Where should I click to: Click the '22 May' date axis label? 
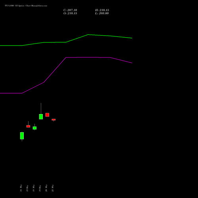53,188
